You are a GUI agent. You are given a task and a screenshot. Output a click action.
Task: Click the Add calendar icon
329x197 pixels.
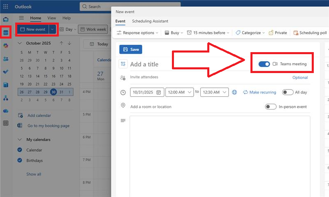tap(20, 115)
